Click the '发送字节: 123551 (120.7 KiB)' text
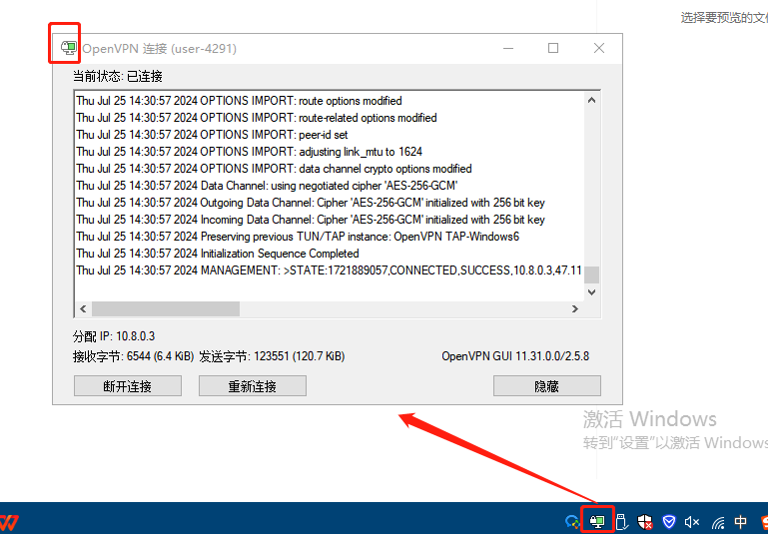 tap(272, 356)
